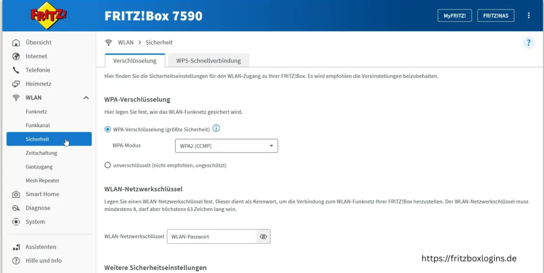This screenshot has height=273, width=544.
Task: Click the WPA-Verschlüsselung heading
Action: pyautogui.click(x=138, y=99)
